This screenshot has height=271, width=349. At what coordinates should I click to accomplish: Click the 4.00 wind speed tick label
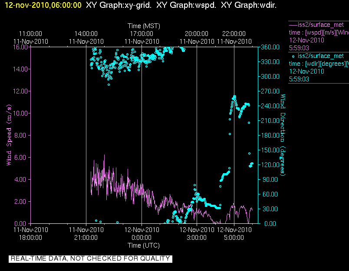[x=20, y=179]
